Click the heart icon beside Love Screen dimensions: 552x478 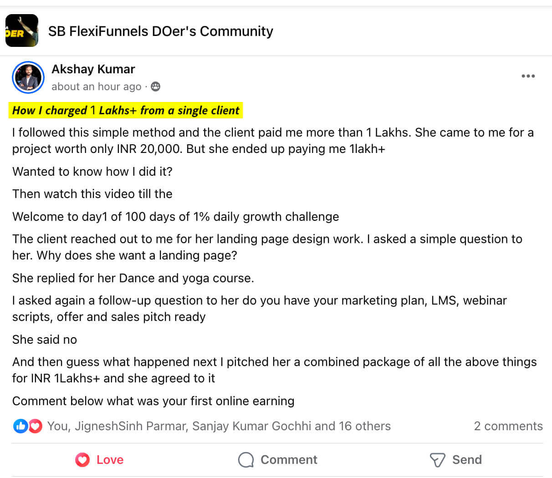click(82, 460)
